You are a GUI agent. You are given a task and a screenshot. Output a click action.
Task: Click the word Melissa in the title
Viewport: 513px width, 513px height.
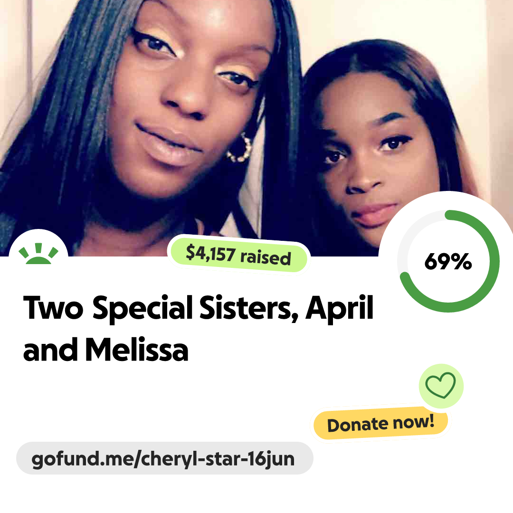coord(137,350)
